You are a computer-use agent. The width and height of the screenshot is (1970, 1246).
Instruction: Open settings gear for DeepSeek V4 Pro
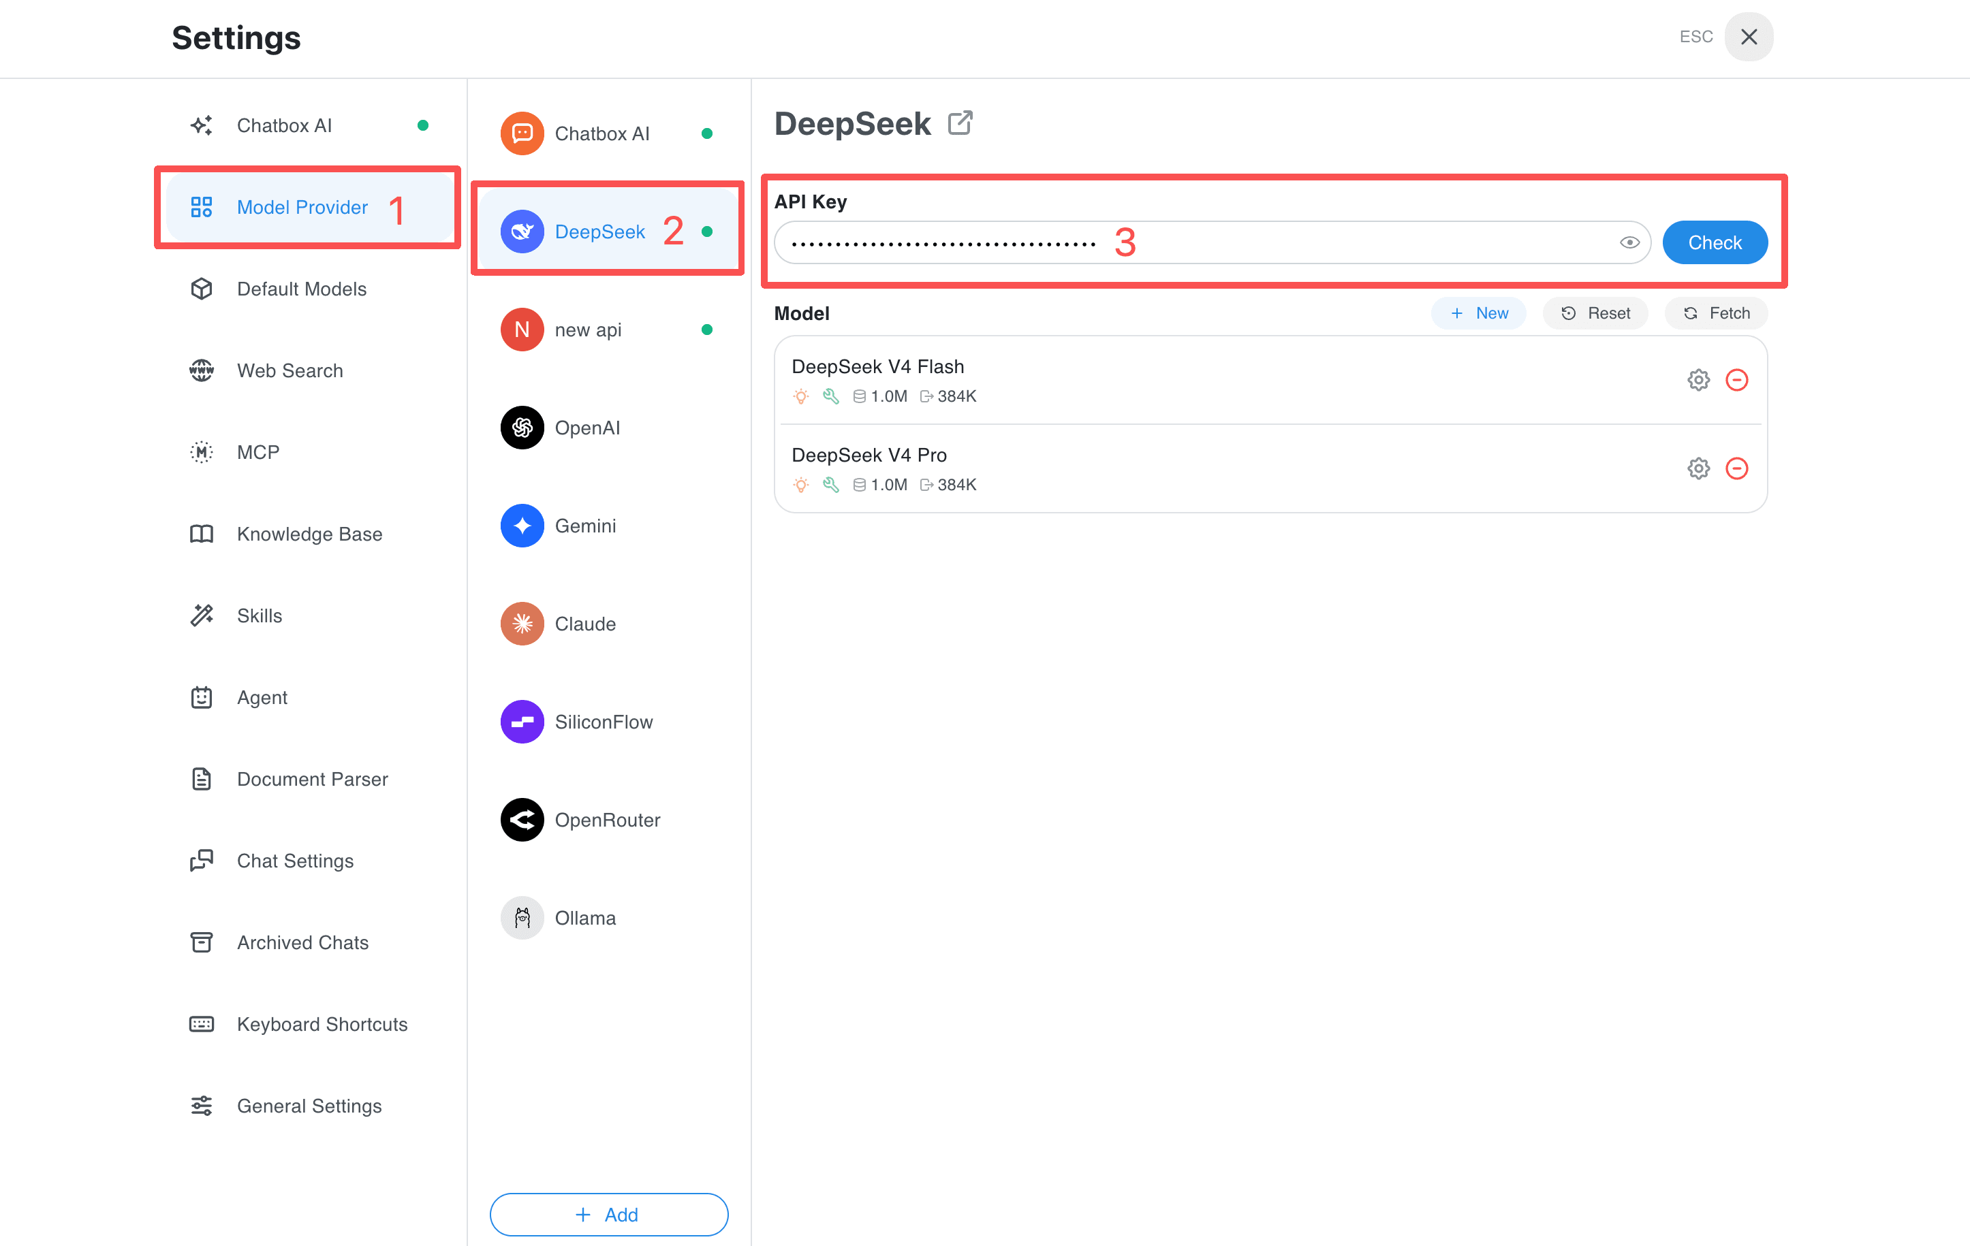click(1698, 468)
